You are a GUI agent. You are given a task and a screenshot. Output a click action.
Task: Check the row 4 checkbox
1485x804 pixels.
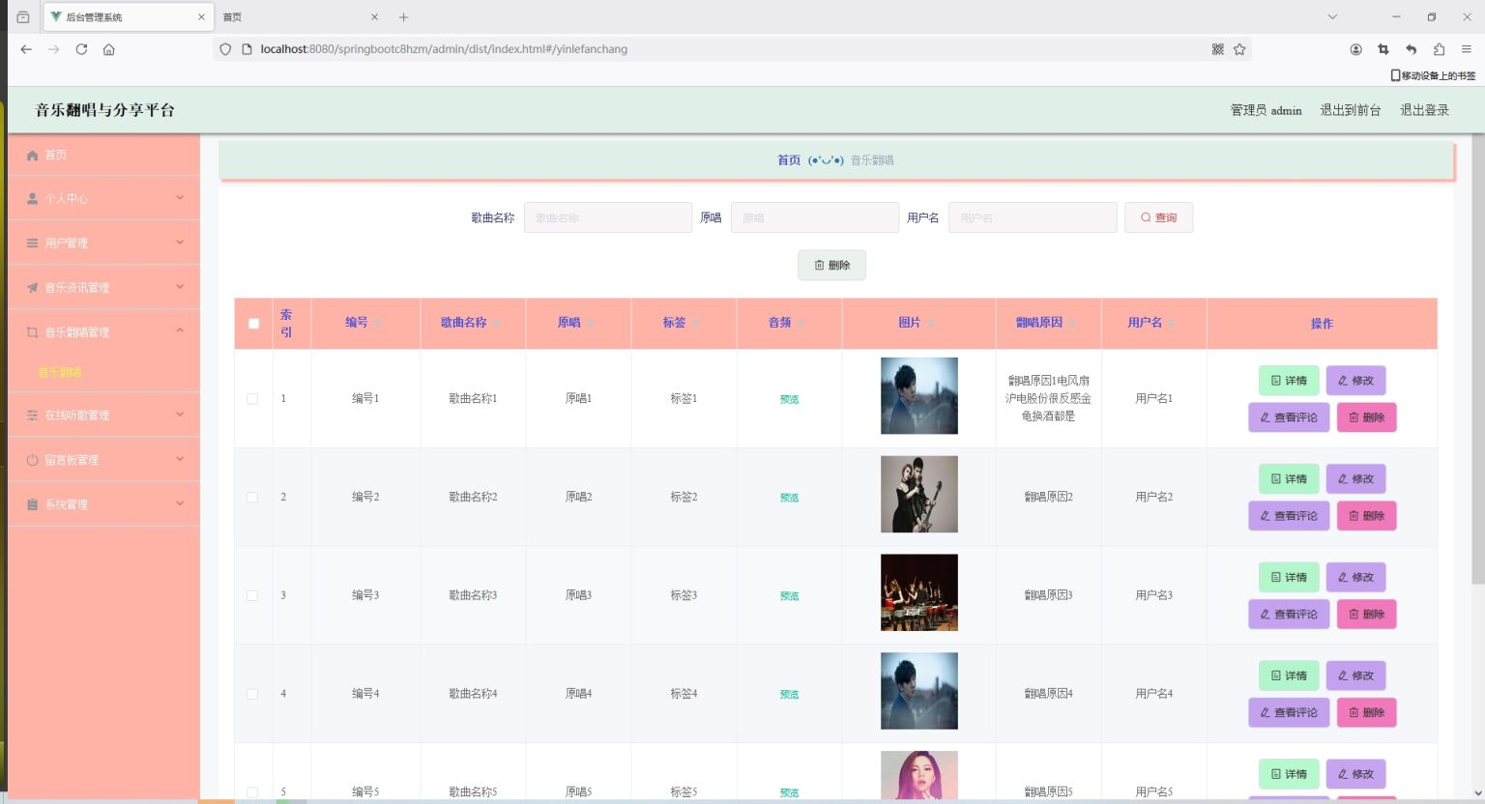252,694
